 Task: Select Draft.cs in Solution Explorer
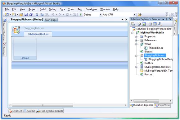(x=149, y=63)
